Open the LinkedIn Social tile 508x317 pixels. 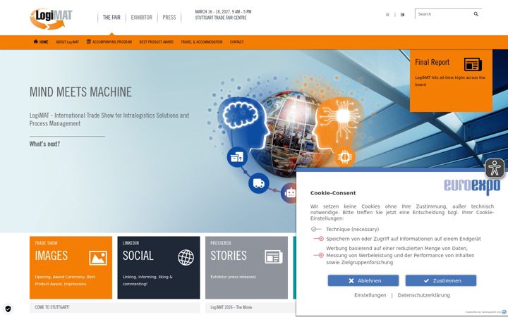[159, 268]
